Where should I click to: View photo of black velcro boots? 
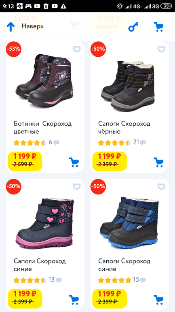click(128, 85)
